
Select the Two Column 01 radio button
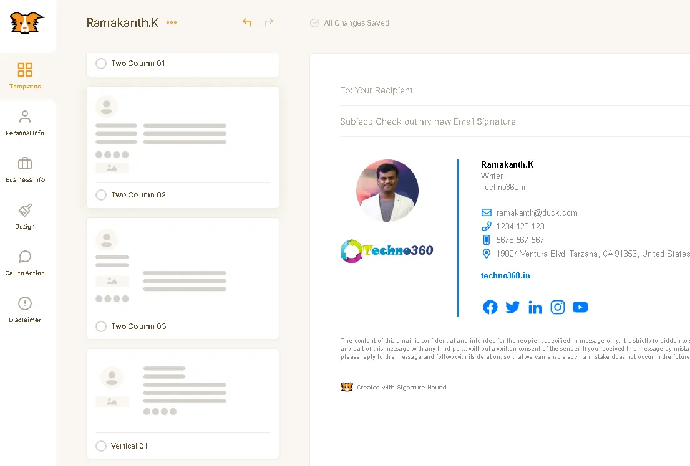coord(101,64)
